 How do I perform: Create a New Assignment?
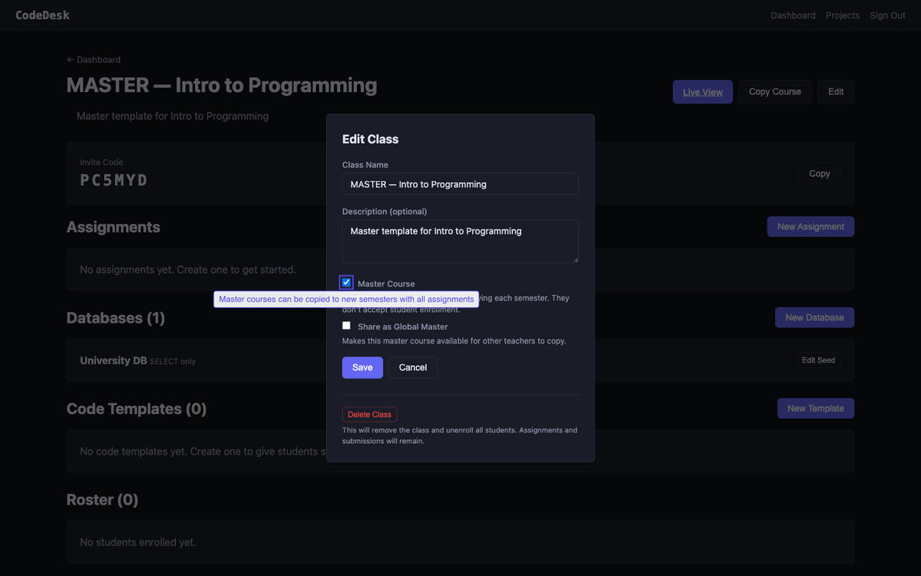810,226
